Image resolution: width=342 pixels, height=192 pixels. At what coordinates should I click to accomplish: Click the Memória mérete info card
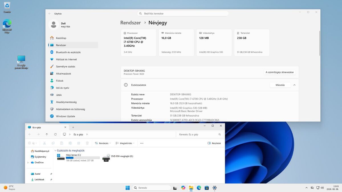pyautogui.click(x=176, y=43)
